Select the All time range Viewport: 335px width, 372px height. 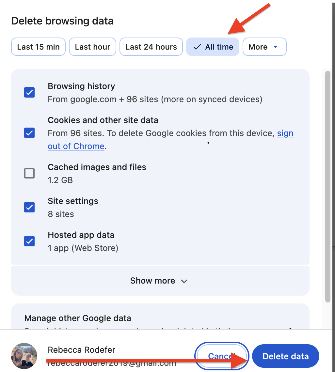213,47
